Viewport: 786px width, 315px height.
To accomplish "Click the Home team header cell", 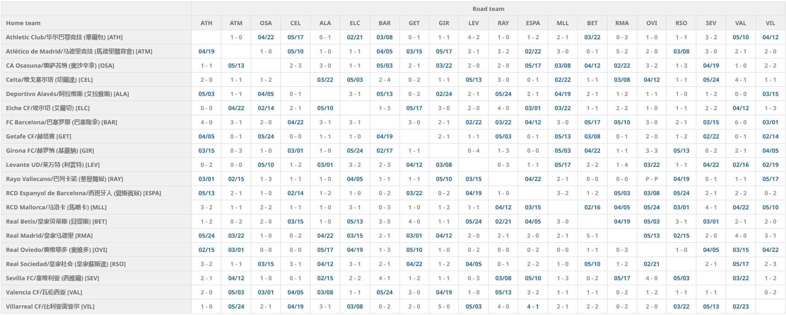I will [x=23, y=23].
